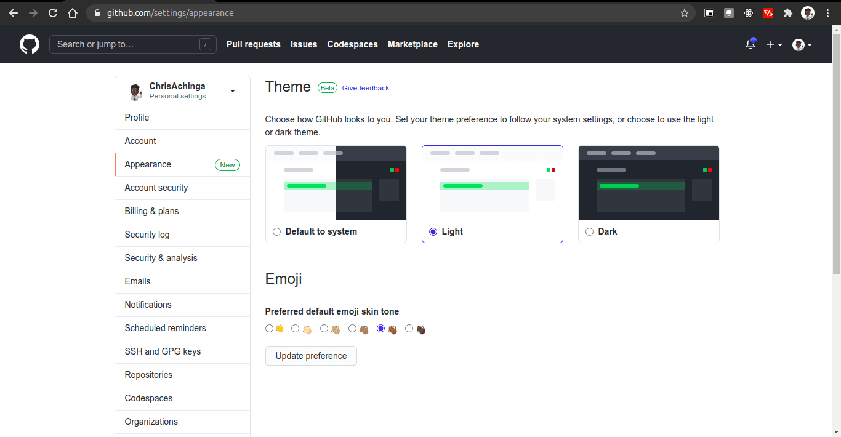Open the browser Extensions puzzle icon

click(787, 13)
